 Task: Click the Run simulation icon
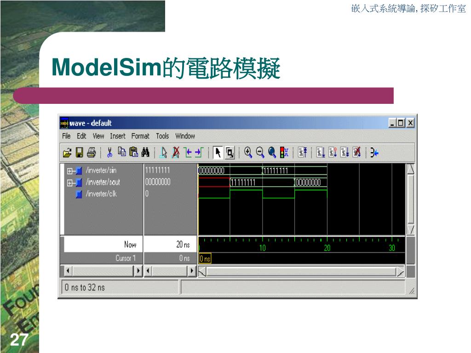[x=321, y=153]
